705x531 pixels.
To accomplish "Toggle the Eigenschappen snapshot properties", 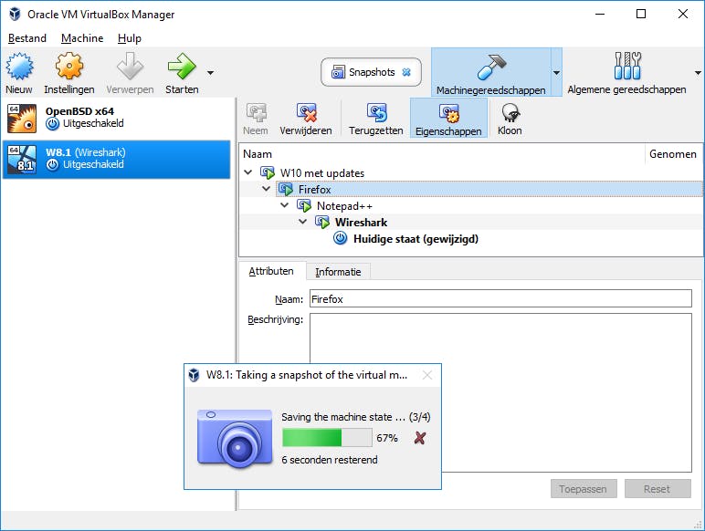I will tap(448, 118).
